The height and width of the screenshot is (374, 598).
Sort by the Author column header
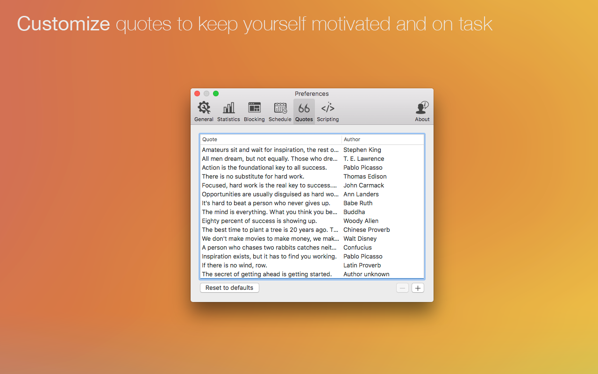(x=382, y=139)
